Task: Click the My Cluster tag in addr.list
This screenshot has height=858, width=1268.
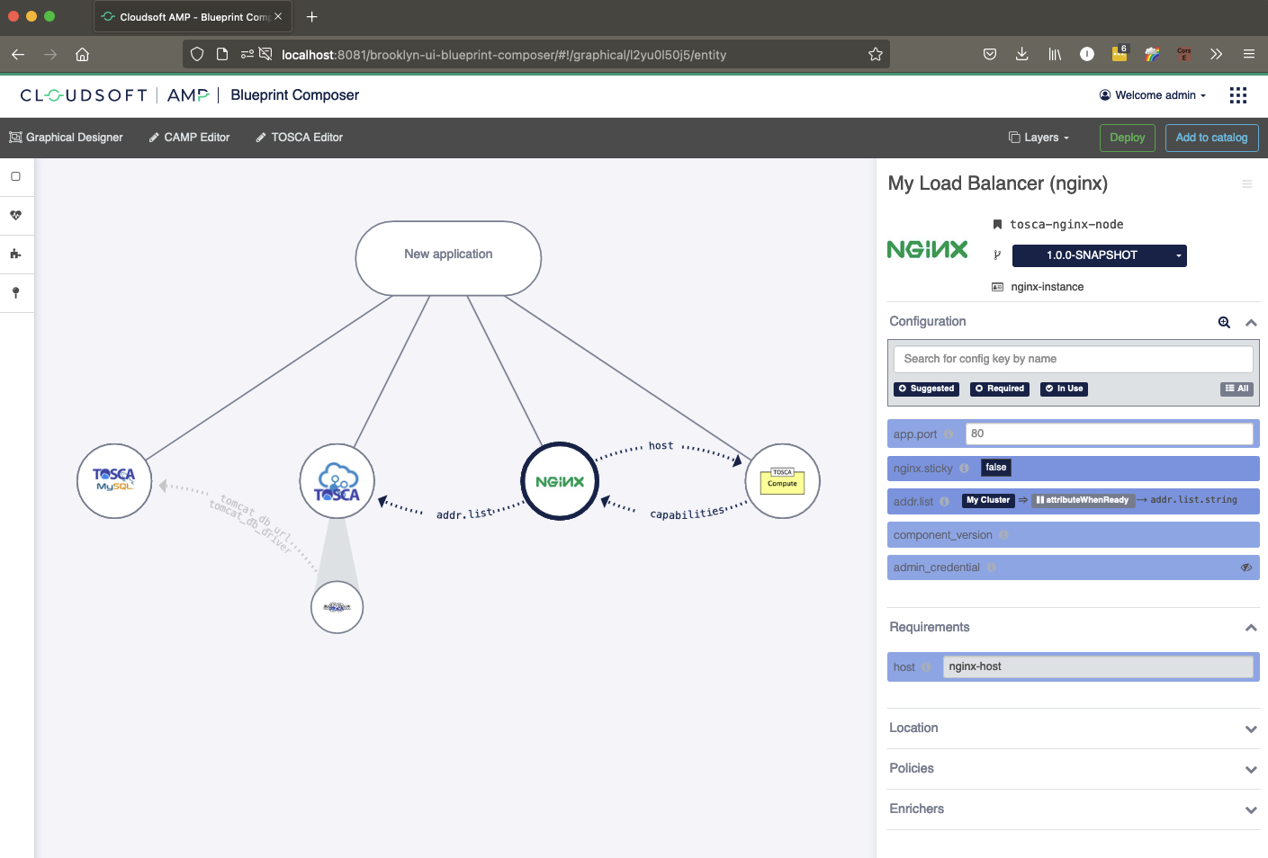Action: click(988, 500)
